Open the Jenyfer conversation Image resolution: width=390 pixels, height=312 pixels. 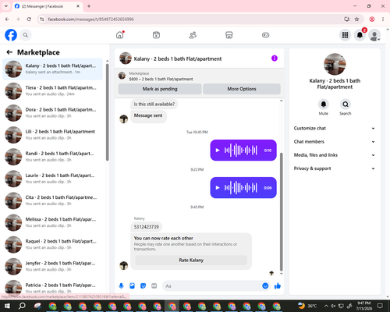pyautogui.click(x=52, y=266)
